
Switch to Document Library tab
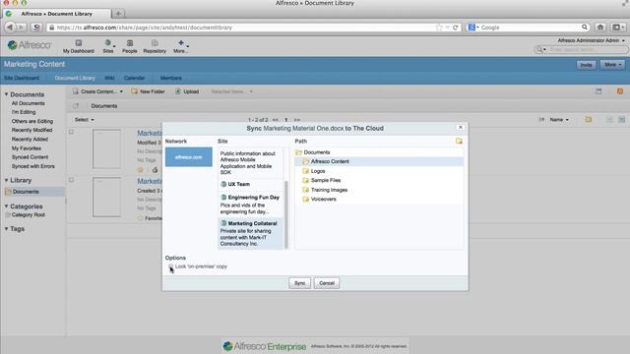tap(75, 78)
